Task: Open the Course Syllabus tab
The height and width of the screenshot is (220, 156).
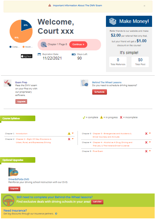Action: [x=18, y=119]
